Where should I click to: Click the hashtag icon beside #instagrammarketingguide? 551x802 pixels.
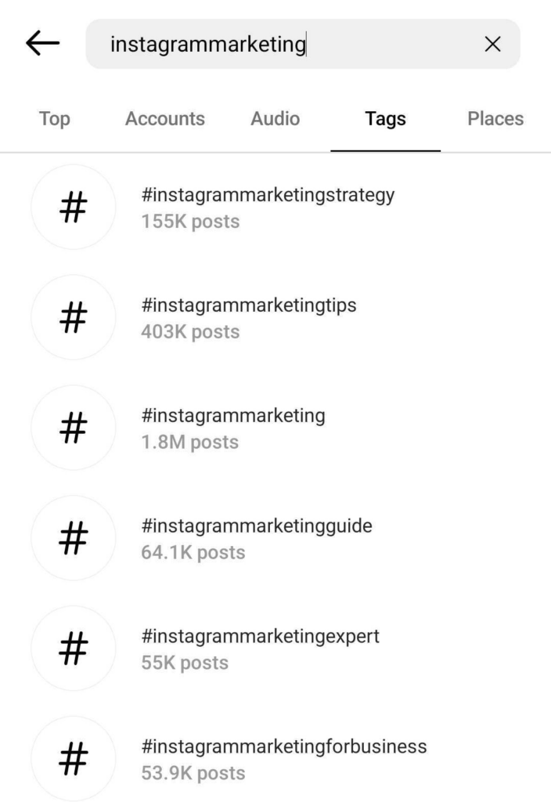(x=73, y=537)
